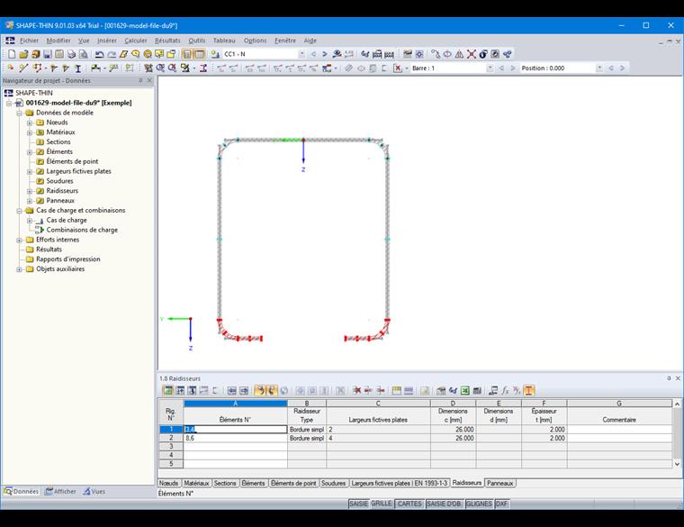
Task: Switch to the Vues navigator tab
Action: point(94,491)
